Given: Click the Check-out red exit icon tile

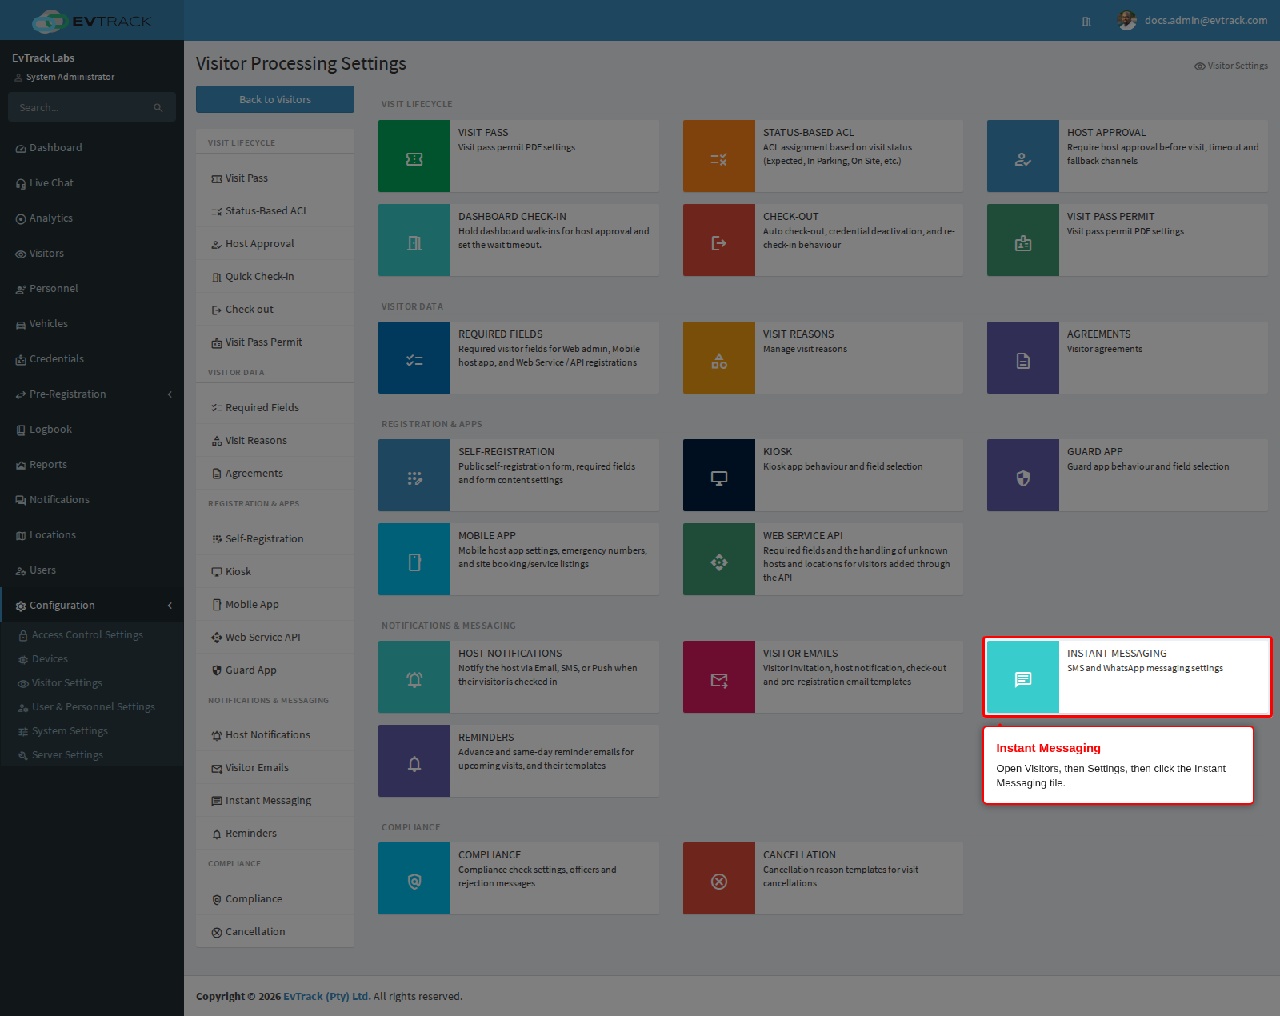Looking at the screenshot, I should (x=719, y=240).
